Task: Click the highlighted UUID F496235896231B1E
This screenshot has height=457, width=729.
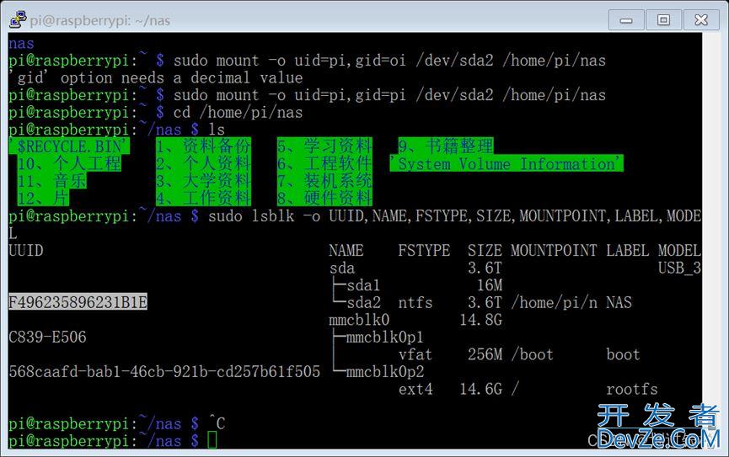Action: (x=78, y=302)
